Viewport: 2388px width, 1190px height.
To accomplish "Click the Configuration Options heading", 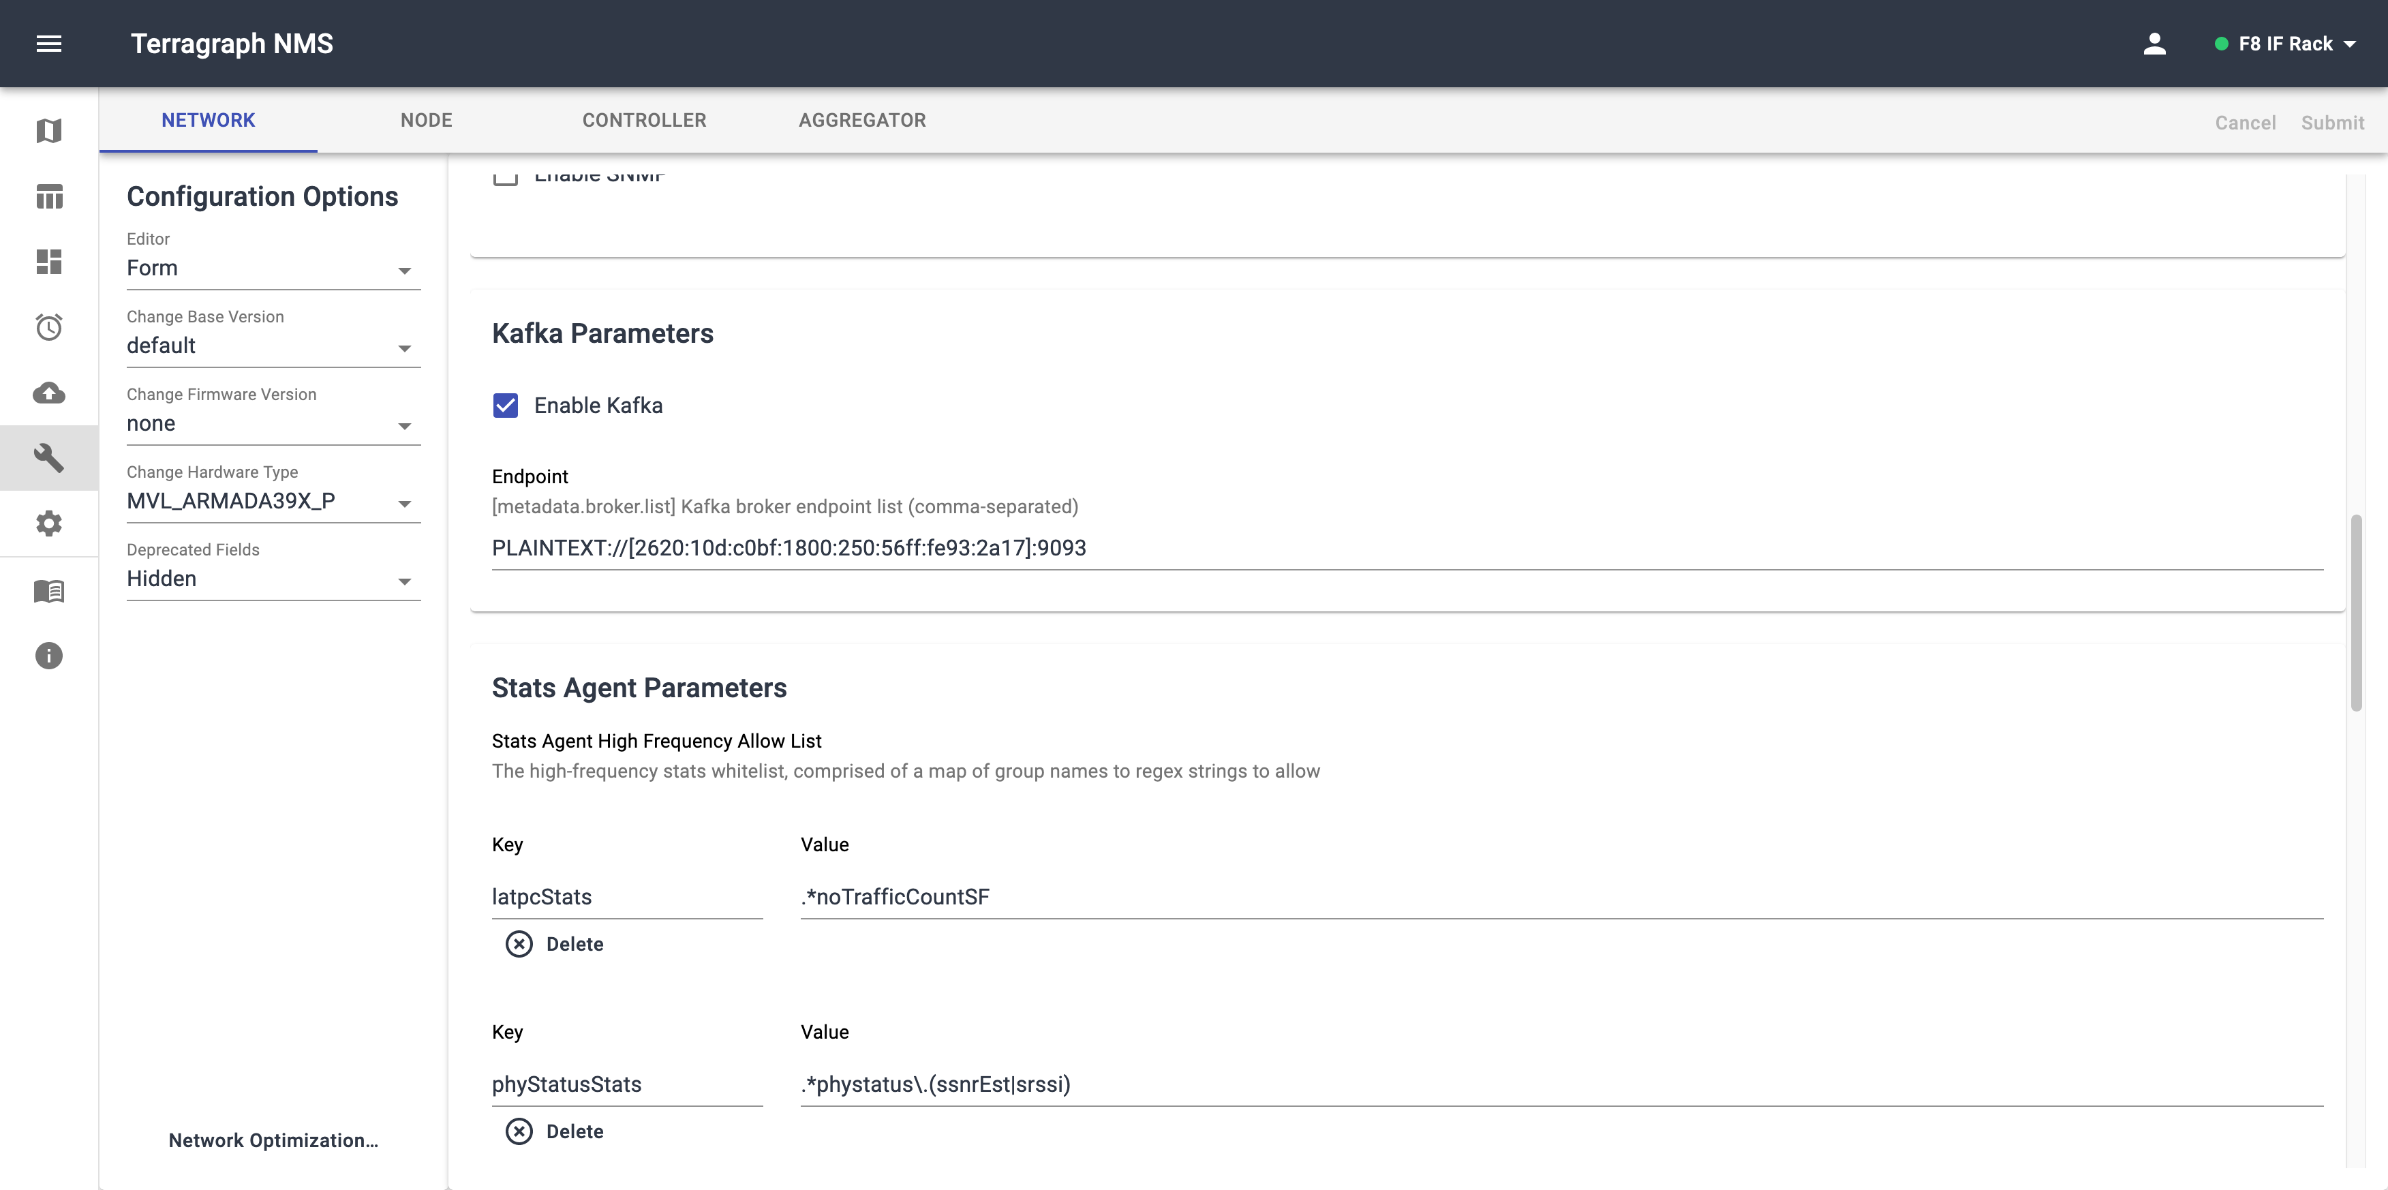I will point(262,196).
